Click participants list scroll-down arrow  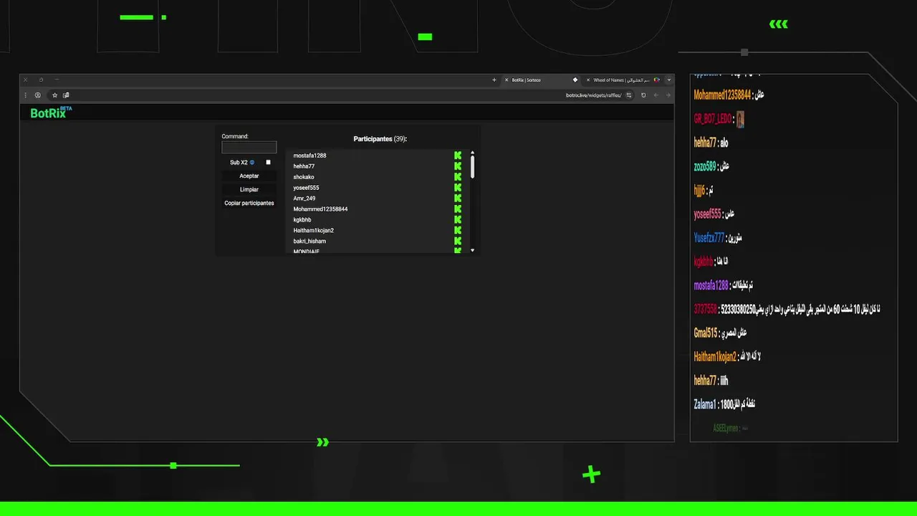coord(472,250)
